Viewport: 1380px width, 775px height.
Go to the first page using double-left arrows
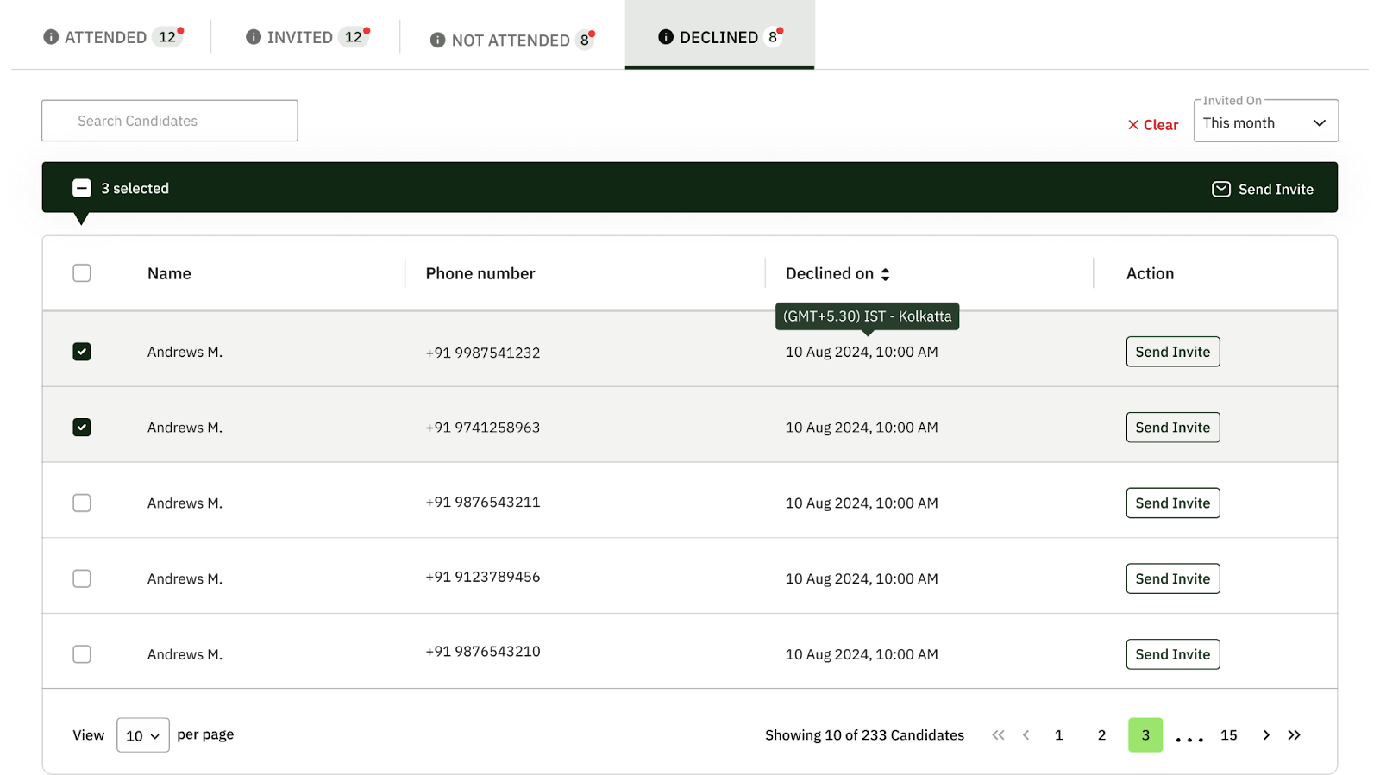(x=998, y=735)
